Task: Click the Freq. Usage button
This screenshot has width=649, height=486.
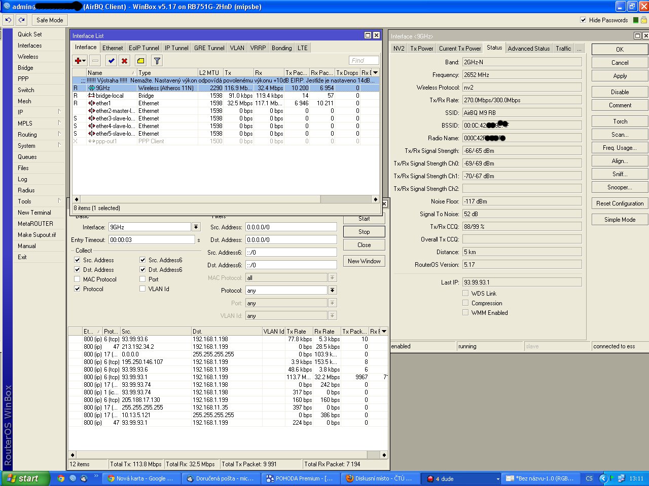Action: coord(619,147)
